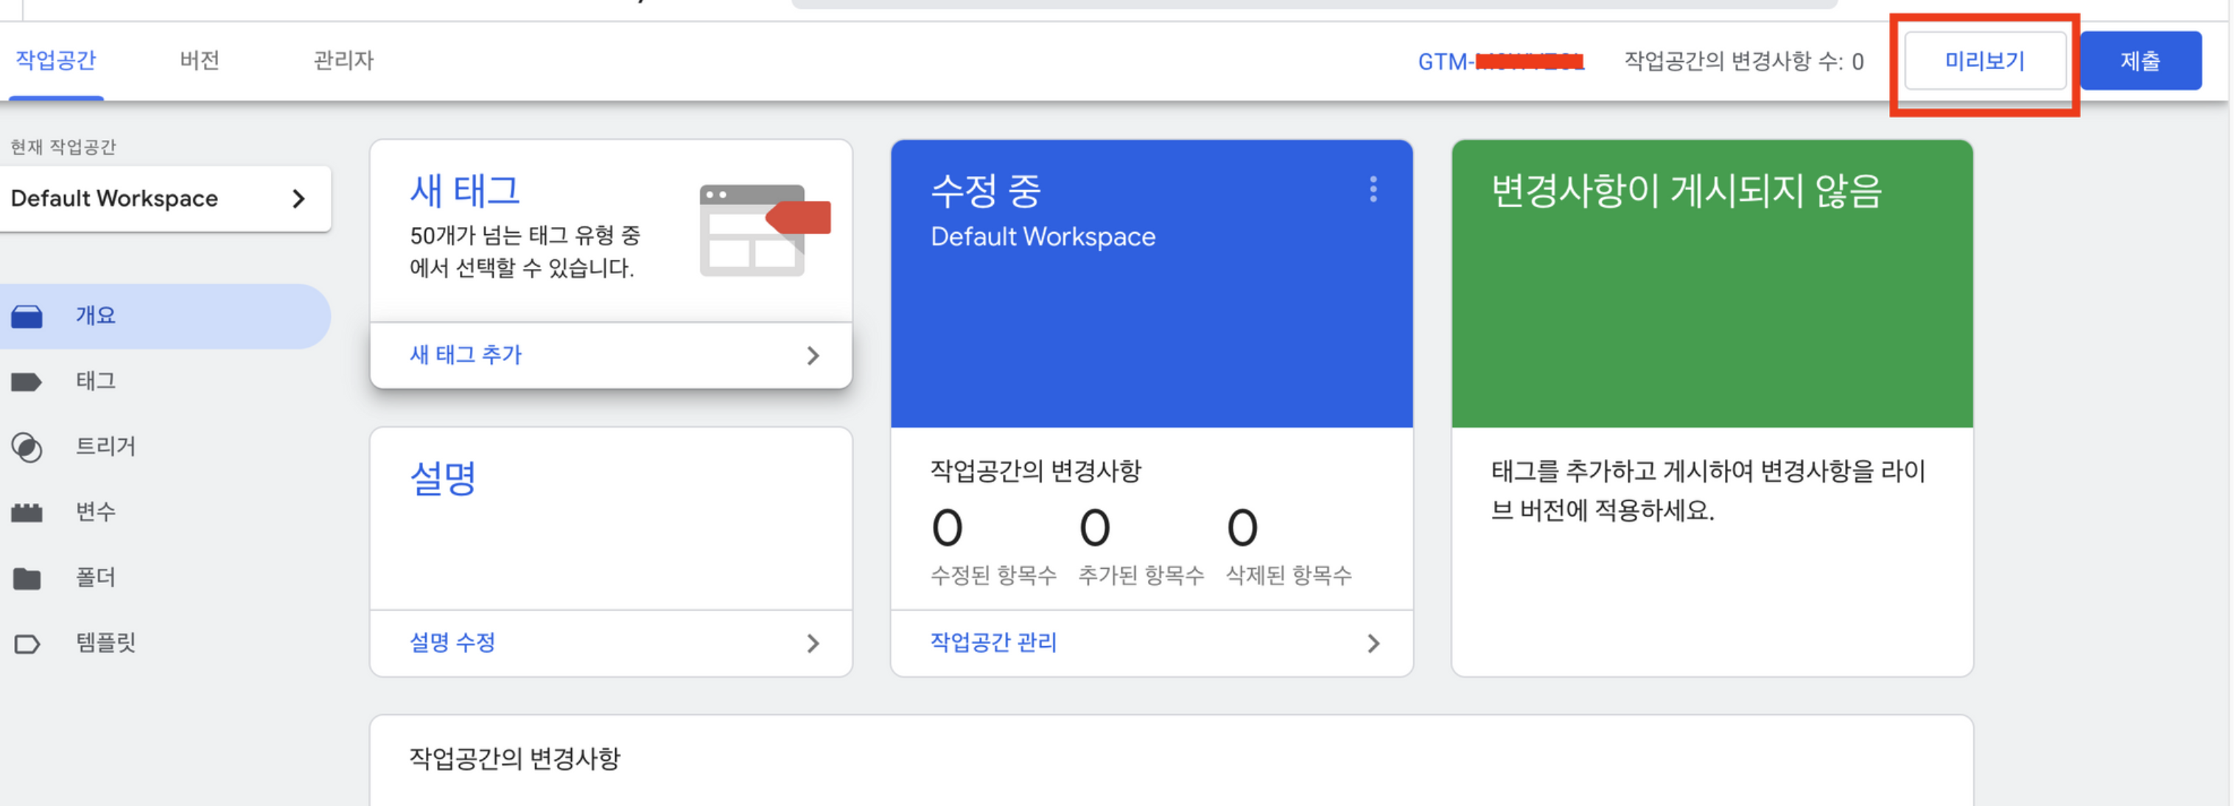This screenshot has width=2234, height=806.
Task: Click the 미리보기 preview button
Action: tap(1984, 60)
